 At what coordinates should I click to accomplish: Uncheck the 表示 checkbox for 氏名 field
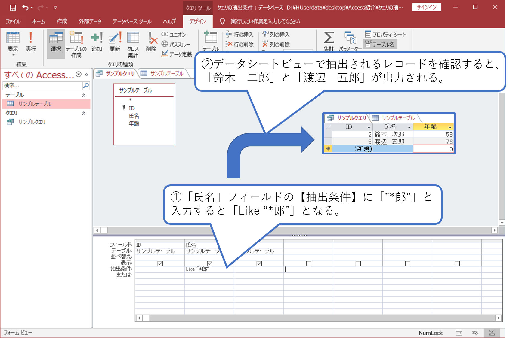(x=210, y=263)
